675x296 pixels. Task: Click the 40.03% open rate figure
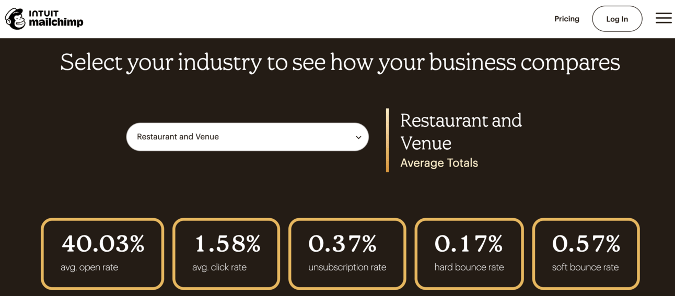click(x=103, y=244)
